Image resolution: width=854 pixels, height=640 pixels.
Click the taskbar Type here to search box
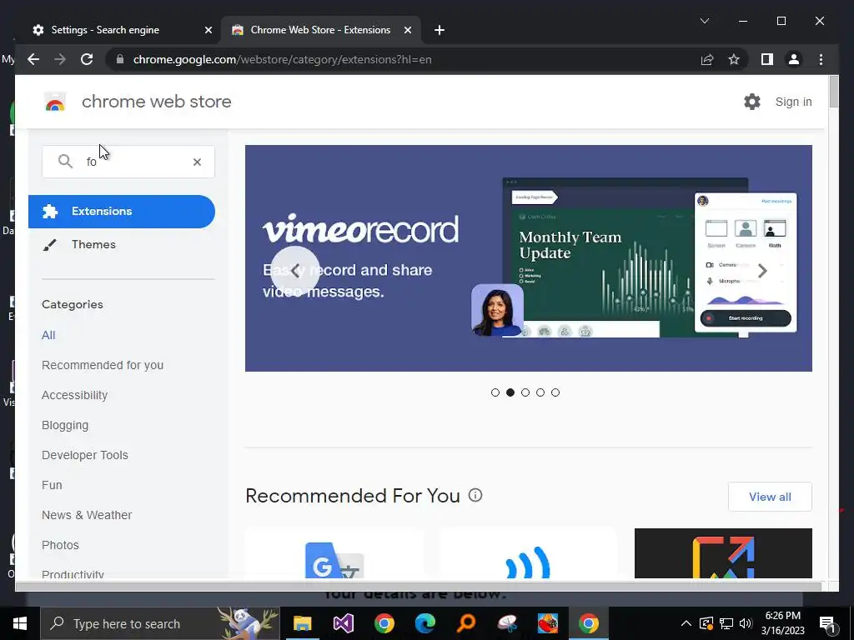pos(160,623)
